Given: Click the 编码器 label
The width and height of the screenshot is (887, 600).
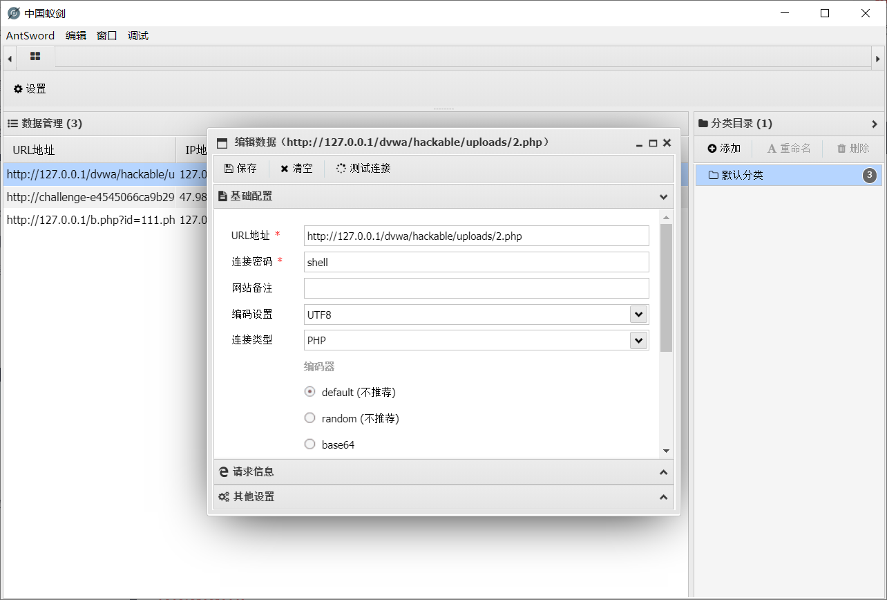Looking at the screenshot, I should 319,366.
